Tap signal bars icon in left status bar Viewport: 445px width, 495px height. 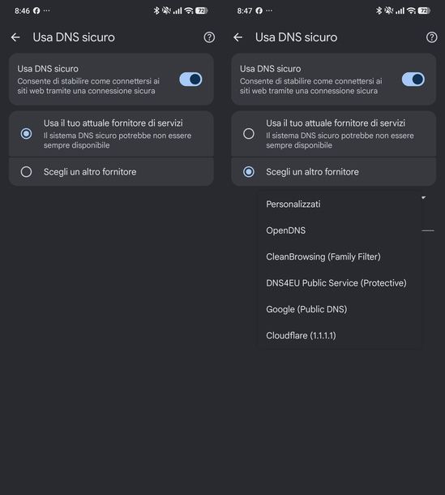178,11
